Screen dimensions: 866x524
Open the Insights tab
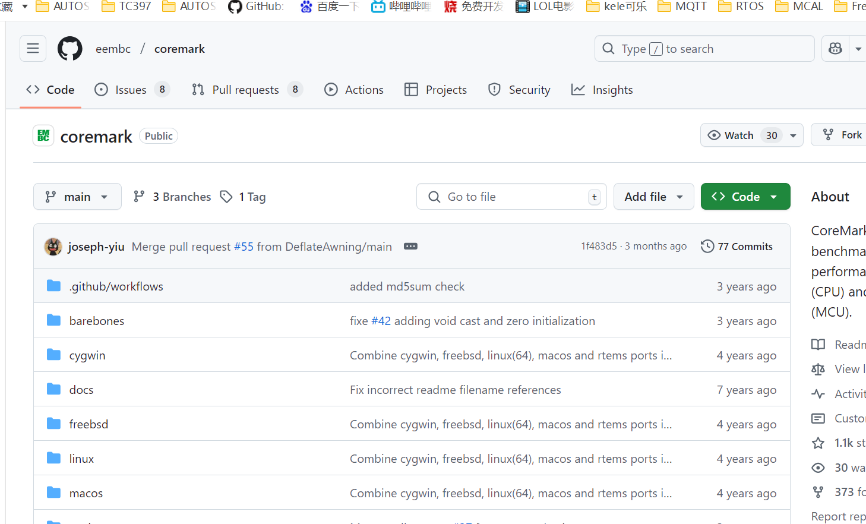pyautogui.click(x=602, y=90)
